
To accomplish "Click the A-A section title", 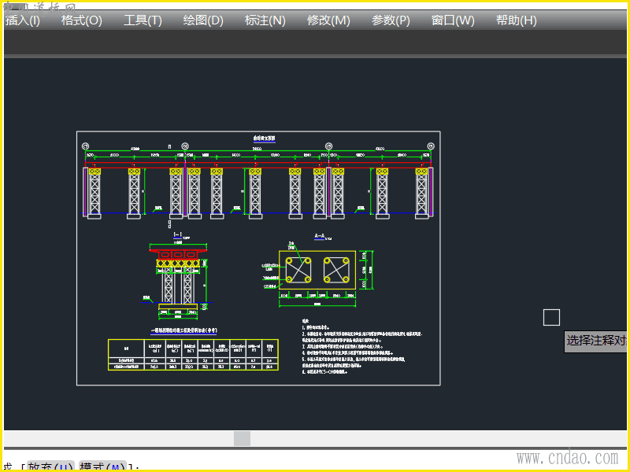I will pos(320,237).
